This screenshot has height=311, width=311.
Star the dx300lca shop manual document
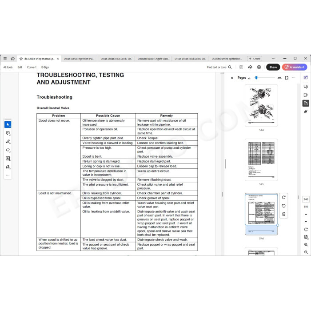pyautogui.click(x=21, y=59)
